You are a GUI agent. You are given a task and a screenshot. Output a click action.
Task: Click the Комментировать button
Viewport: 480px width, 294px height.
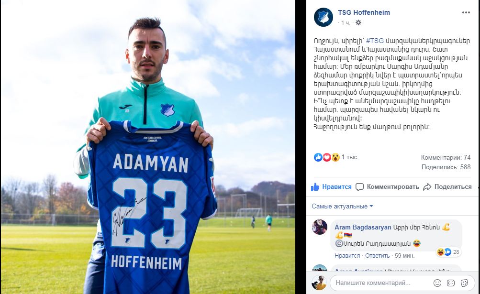click(387, 187)
